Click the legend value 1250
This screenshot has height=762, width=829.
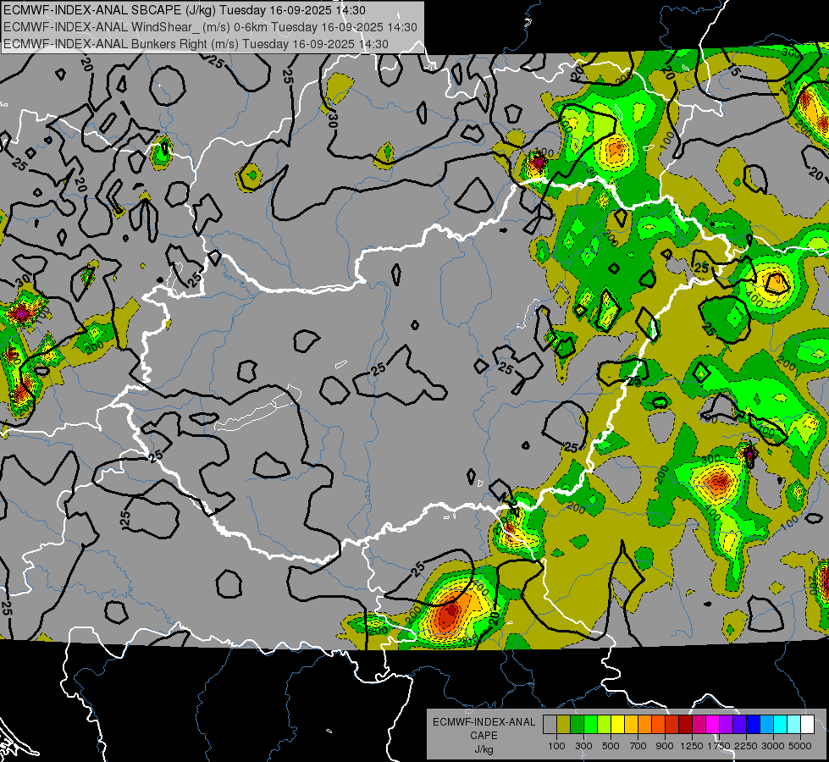(692, 746)
